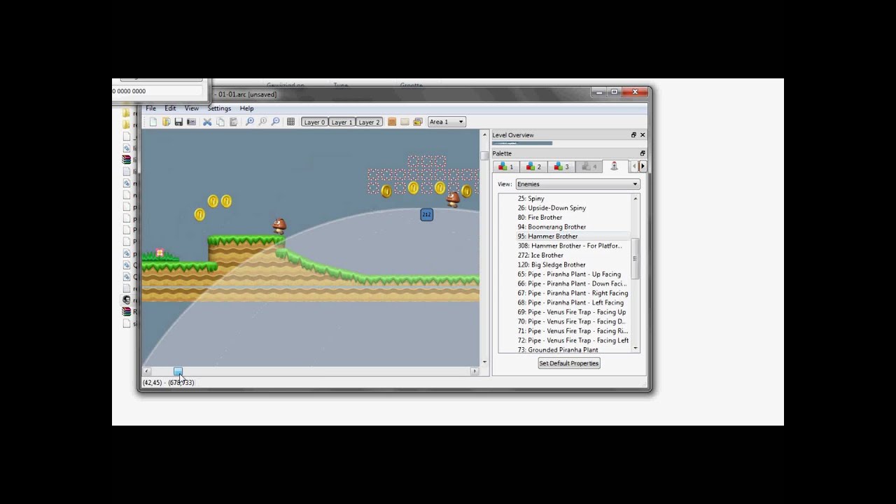
Task: Select 69: Pipe - Venus Fire Trap - Facing Up
Action: tap(572, 312)
